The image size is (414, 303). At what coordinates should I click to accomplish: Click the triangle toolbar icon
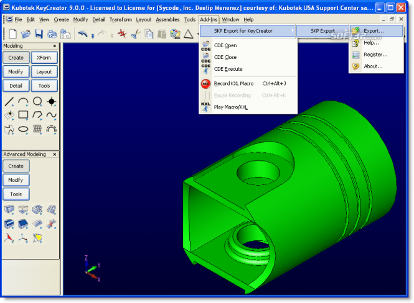(x=188, y=34)
